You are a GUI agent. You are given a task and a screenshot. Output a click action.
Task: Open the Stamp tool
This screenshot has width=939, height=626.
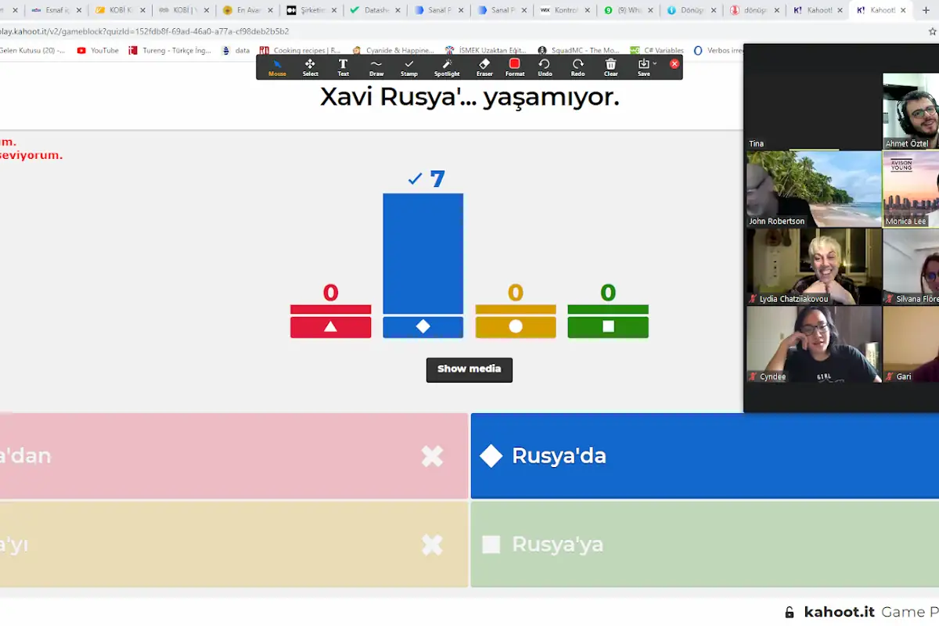[x=409, y=67]
